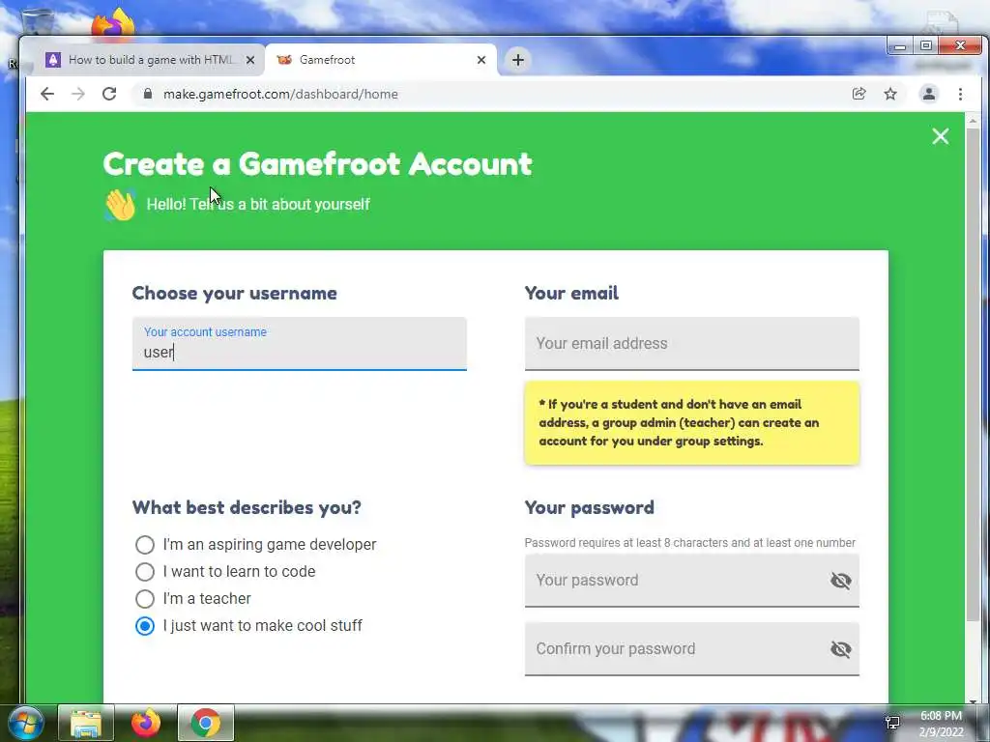Image resolution: width=990 pixels, height=742 pixels.
Task: Click the waving hand emoji icon
Action: (120, 205)
